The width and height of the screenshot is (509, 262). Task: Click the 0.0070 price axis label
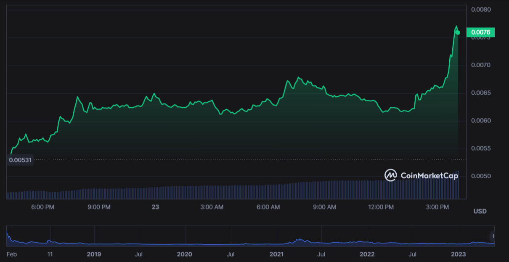(x=481, y=65)
